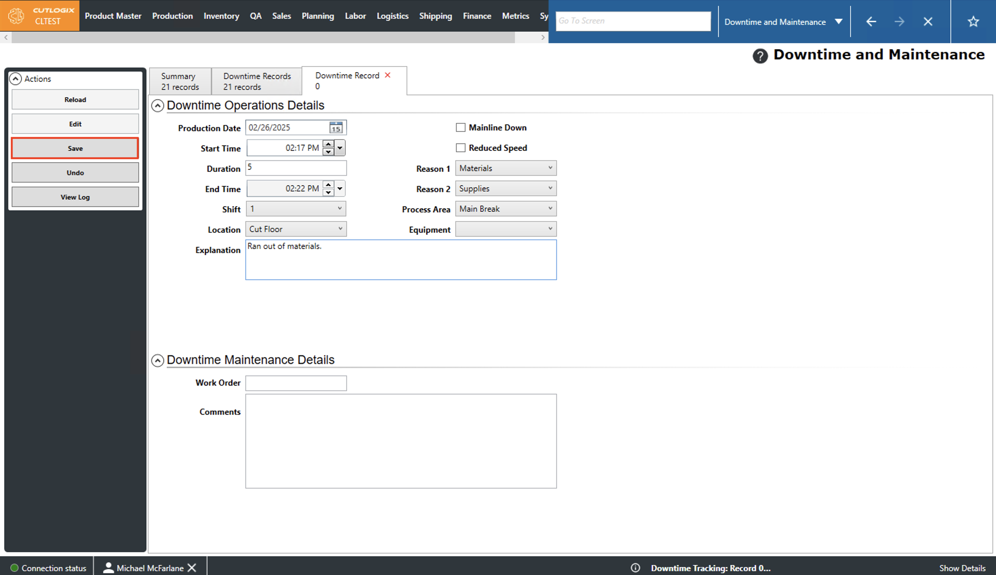
Task: Close the Downtime Record tab with red X
Action: [x=388, y=75]
